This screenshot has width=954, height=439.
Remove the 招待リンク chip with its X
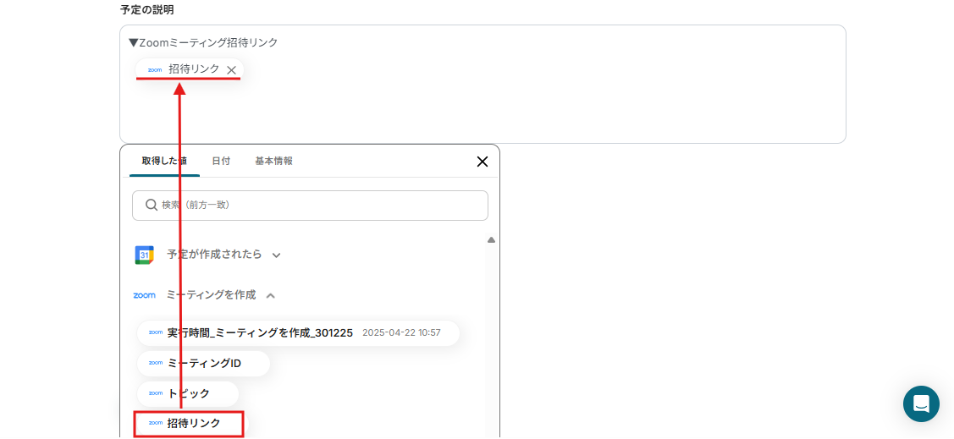coord(231,70)
